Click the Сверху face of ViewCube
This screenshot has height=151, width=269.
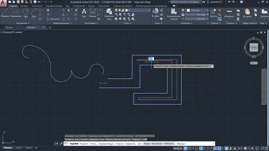[254, 47]
